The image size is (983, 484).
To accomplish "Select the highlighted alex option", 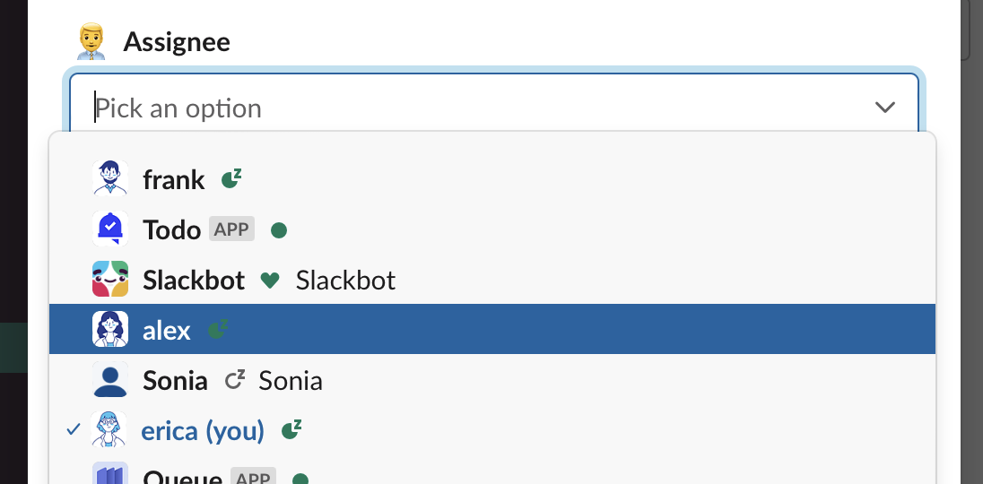I will point(167,330).
